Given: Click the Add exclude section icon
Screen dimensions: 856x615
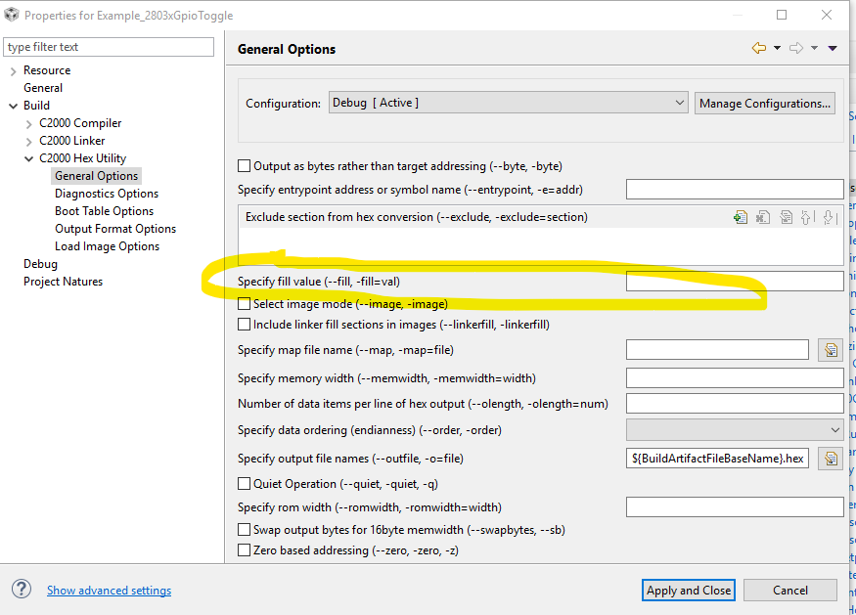Looking at the screenshot, I should (x=741, y=217).
